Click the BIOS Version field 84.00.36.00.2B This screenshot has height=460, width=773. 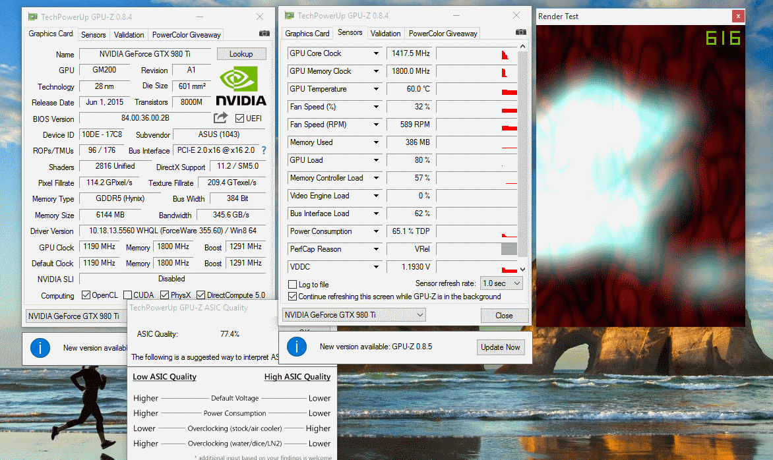tap(145, 118)
